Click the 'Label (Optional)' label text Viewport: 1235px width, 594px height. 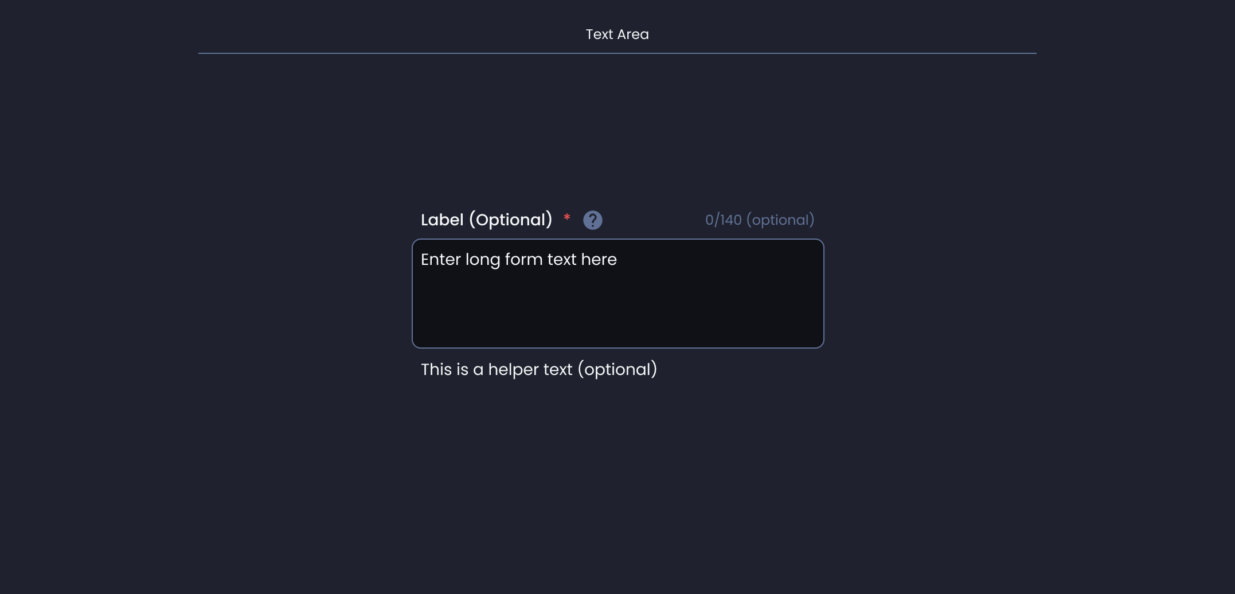point(487,220)
